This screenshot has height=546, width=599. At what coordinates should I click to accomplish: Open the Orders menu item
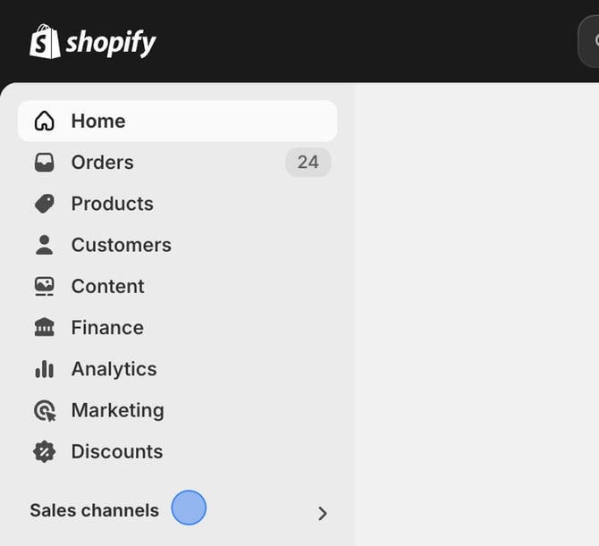point(103,163)
